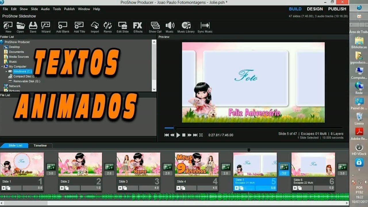Open a show with the Open icon
The height and width of the screenshot is (207, 368).
(x=20, y=27)
